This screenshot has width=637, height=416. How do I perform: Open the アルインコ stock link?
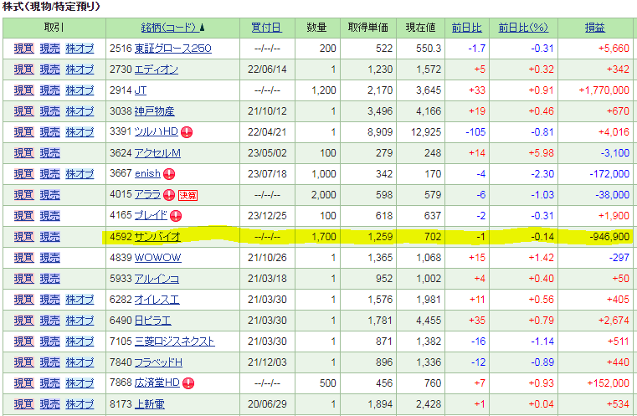pyautogui.click(x=157, y=279)
